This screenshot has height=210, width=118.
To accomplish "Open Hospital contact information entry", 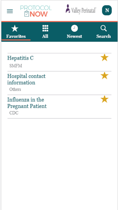I will click(26, 79).
